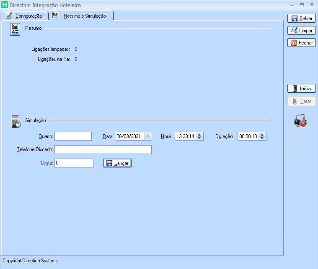This screenshot has height=269, width=318.
Task: Close the window with the X
Action: pos(312,5)
